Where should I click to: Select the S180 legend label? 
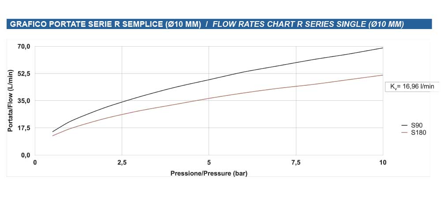click(x=419, y=132)
